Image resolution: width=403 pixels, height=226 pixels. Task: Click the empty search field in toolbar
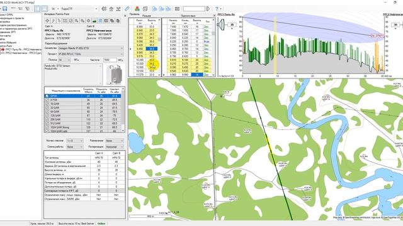tap(194, 9)
